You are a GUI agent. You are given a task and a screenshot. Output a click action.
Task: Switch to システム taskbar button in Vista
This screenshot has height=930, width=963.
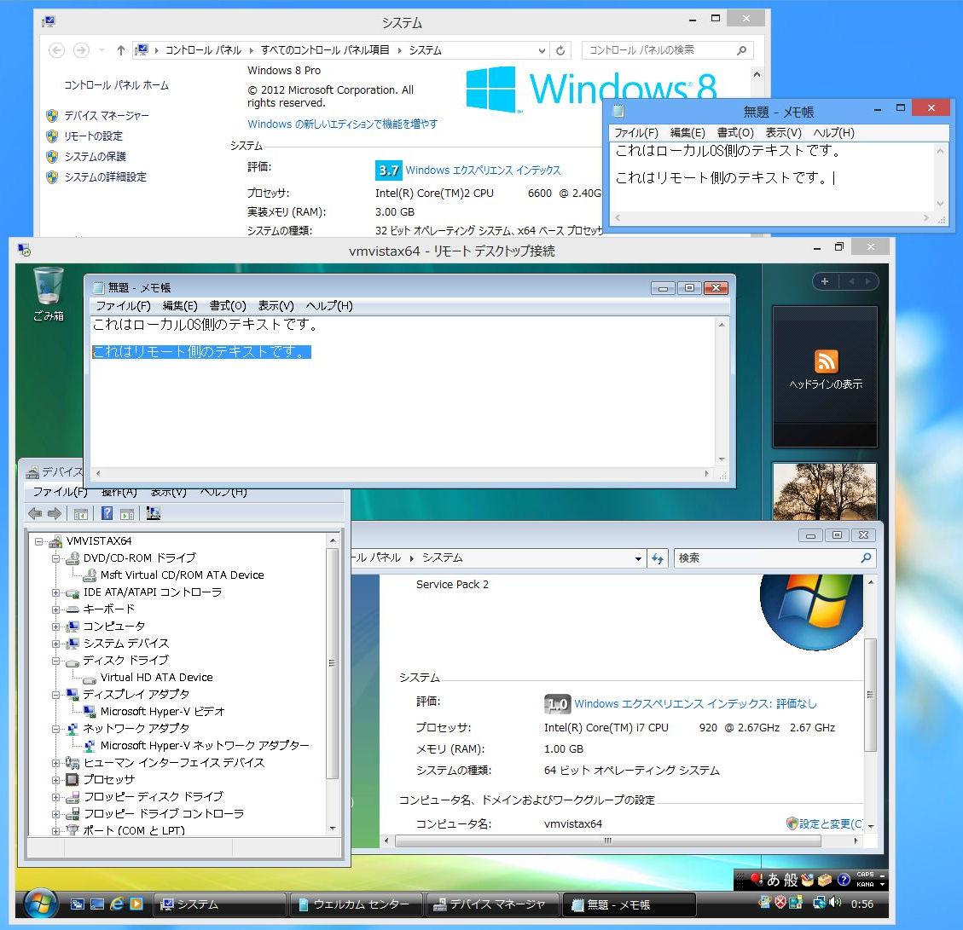(220, 904)
